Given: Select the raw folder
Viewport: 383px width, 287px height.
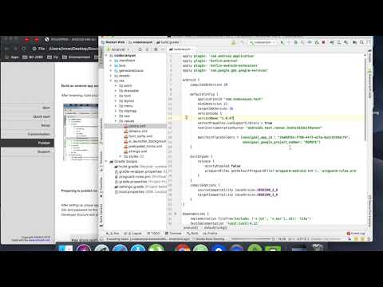Looking at the screenshot, I should click(124, 116).
